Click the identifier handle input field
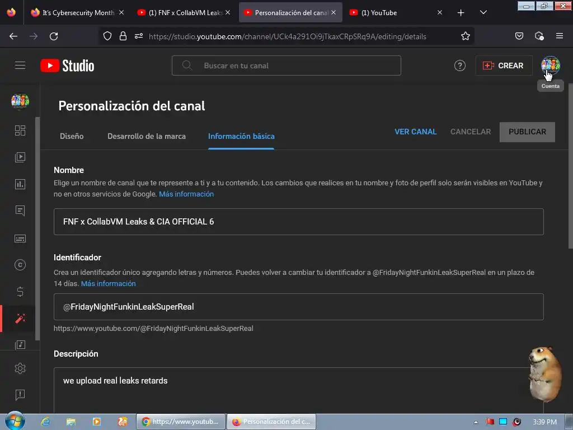 click(299, 307)
